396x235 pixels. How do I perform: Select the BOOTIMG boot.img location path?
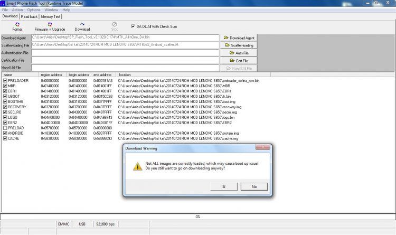coord(176,101)
